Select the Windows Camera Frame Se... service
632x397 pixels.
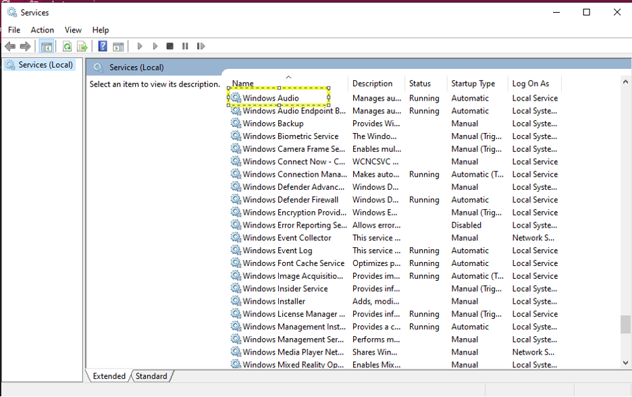[x=294, y=149]
